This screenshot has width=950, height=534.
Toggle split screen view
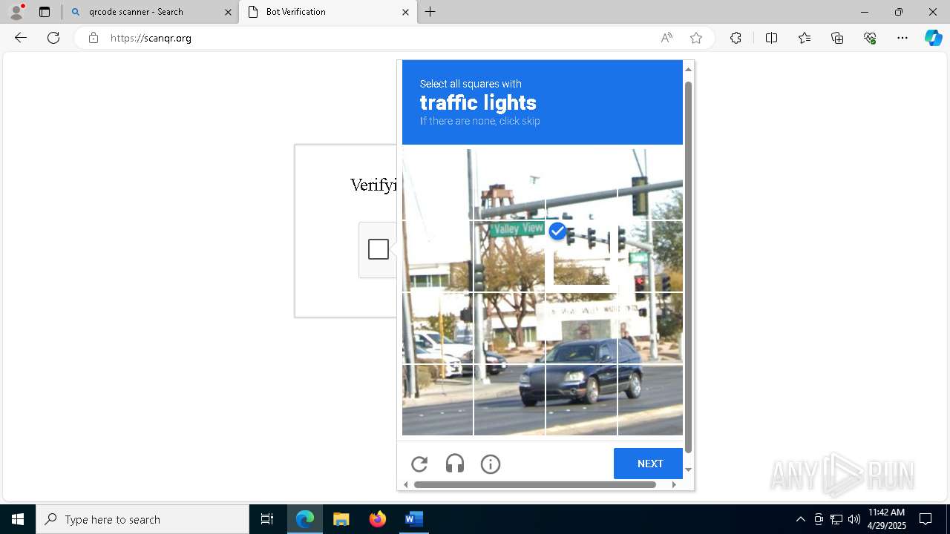click(x=771, y=38)
